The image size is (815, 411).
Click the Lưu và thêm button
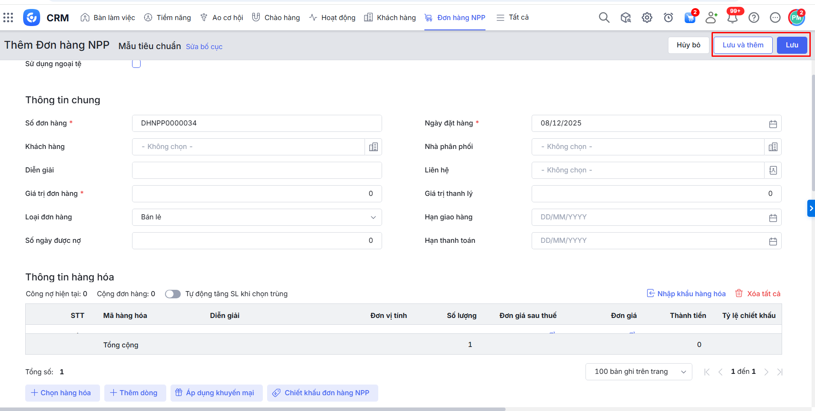(x=743, y=45)
